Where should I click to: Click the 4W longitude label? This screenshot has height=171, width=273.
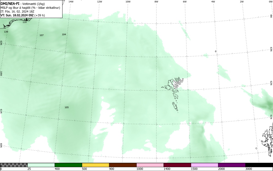click(x=213, y=2)
